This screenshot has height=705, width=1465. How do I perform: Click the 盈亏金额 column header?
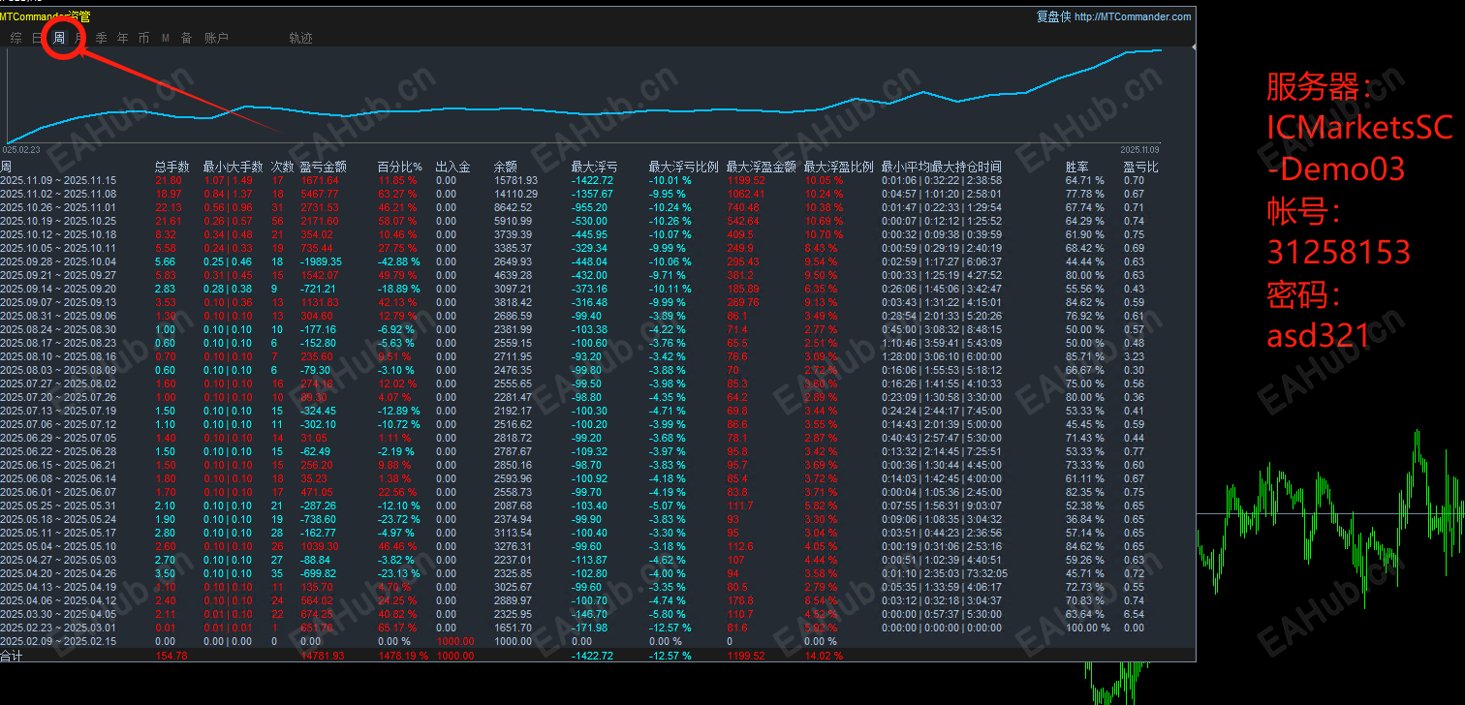pyautogui.click(x=323, y=167)
